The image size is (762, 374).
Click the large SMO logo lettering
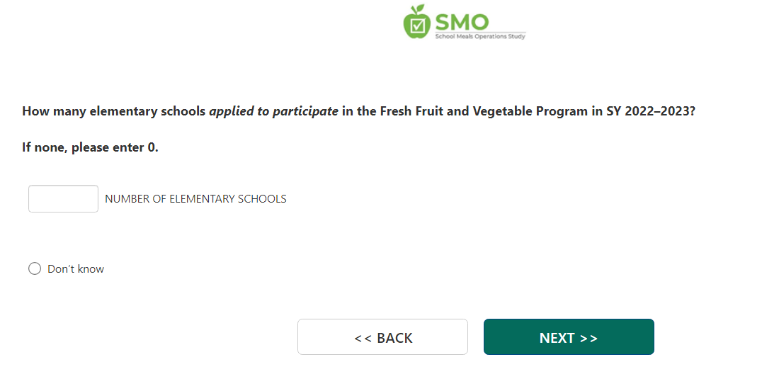click(462, 21)
